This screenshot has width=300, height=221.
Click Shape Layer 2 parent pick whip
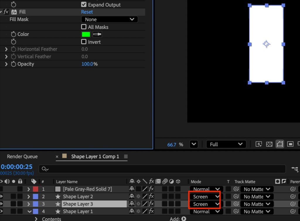click(x=292, y=197)
